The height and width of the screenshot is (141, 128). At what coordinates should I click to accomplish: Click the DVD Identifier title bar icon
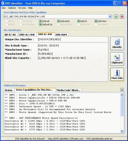tap(2, 3)
